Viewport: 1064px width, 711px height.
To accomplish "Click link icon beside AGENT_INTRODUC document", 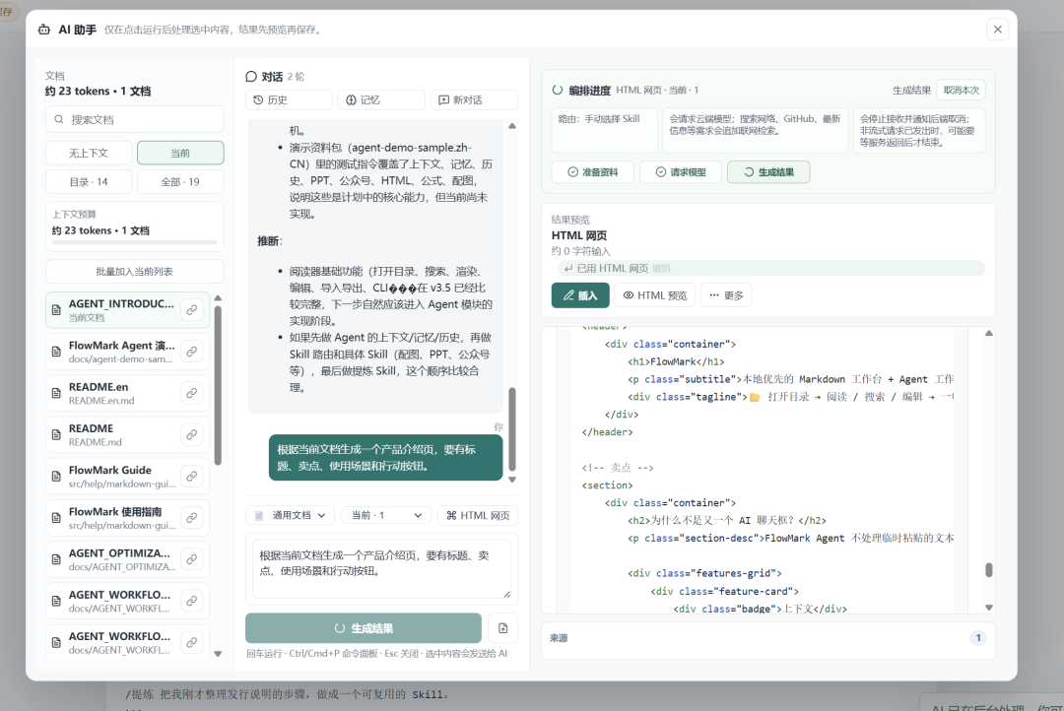I will pyautogui.click(x=192, y=310).
